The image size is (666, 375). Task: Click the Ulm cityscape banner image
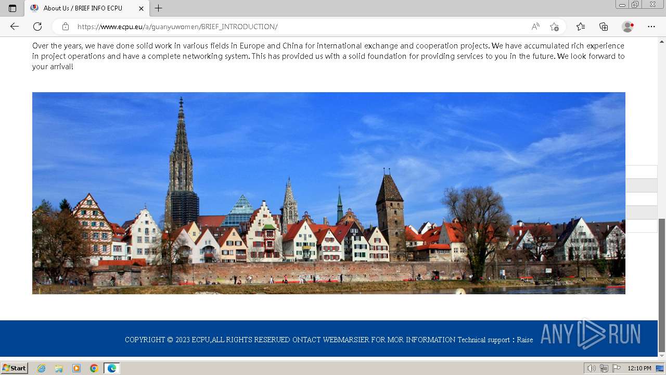(x=329, y=193)
